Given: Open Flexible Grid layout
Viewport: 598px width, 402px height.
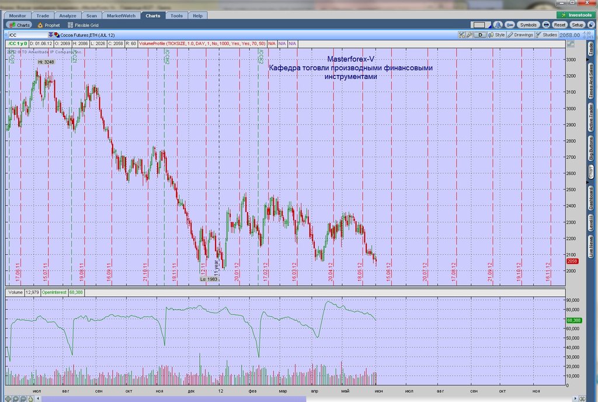Looking at the screenshot, I should point(83,25).
